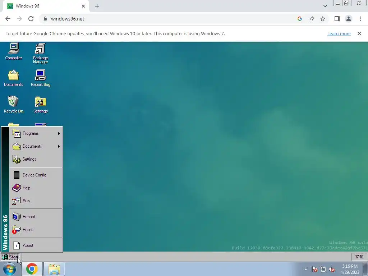Open the Settings desktop shortcut

pyautogui.click(x=40, y=105)
